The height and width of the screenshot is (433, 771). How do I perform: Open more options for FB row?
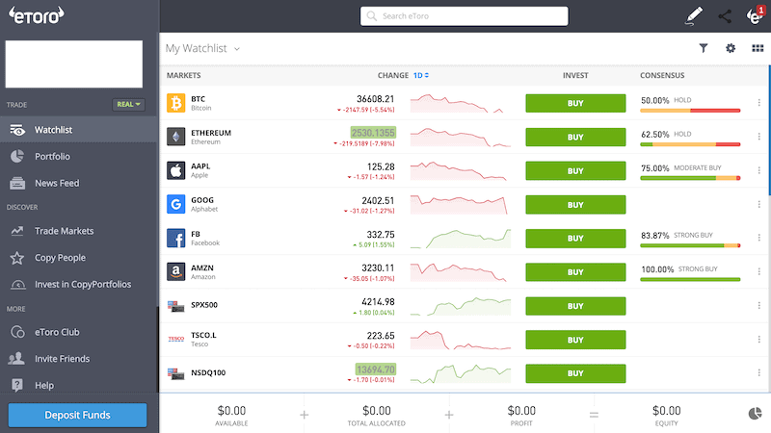coord(758,238)
